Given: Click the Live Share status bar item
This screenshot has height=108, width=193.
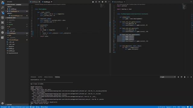Looking at the screenshot, I should (44, 107).
